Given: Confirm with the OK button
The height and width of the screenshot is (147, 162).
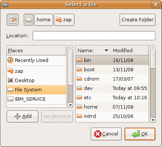Looking at the screenshot, I should [140, 134].
